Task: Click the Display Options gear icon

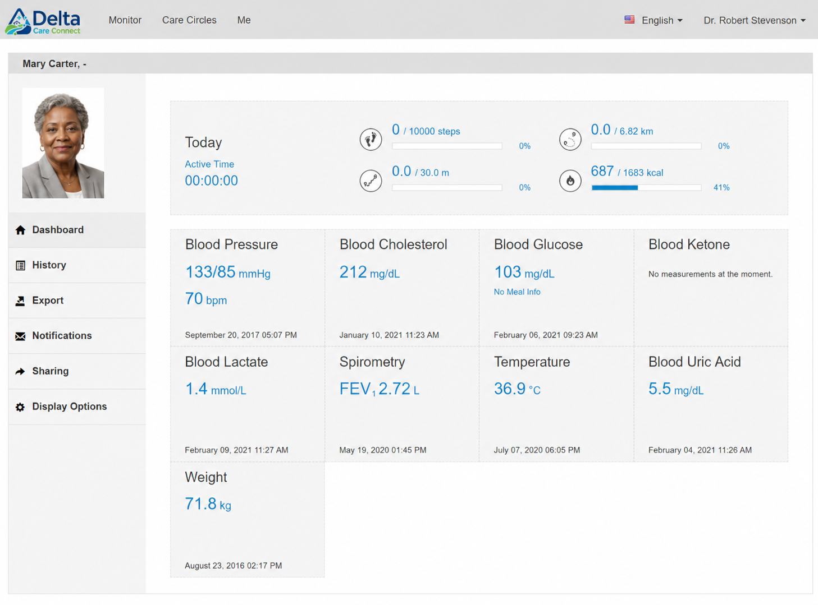Action: coord(21,407)
